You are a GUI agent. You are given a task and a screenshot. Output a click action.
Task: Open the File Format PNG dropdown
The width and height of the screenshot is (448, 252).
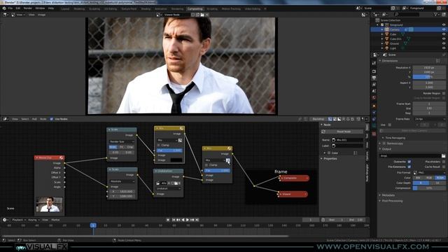click(429, 173)
